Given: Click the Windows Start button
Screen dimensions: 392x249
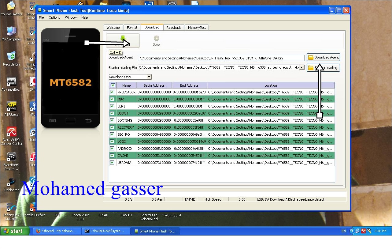Looking at the screenshot, I should pyautogui.click(x=15, y=231).
